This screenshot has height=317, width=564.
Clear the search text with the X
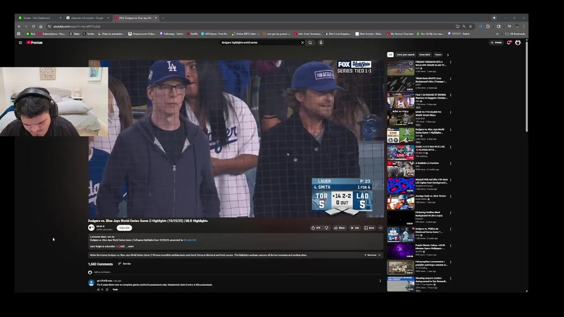coord(302,43)
